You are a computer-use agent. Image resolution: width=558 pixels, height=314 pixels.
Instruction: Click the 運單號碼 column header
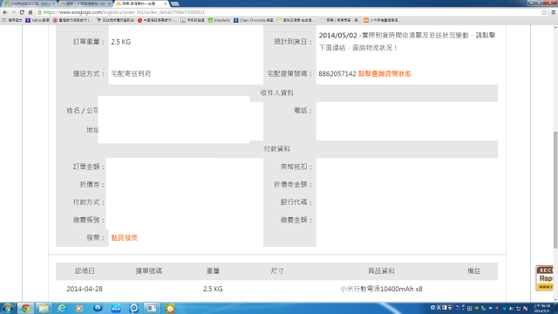[149, 271]
